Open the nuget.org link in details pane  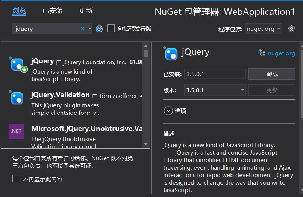coord(281,53)
